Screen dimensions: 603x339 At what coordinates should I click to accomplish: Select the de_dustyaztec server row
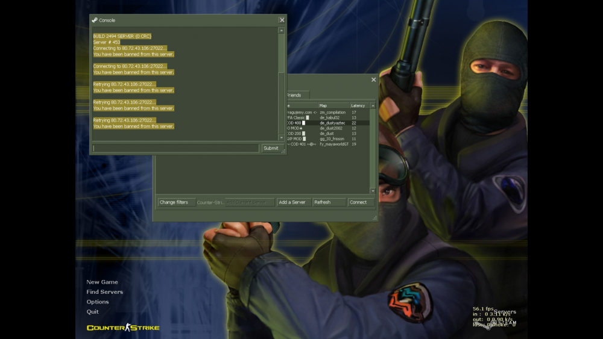333,123
